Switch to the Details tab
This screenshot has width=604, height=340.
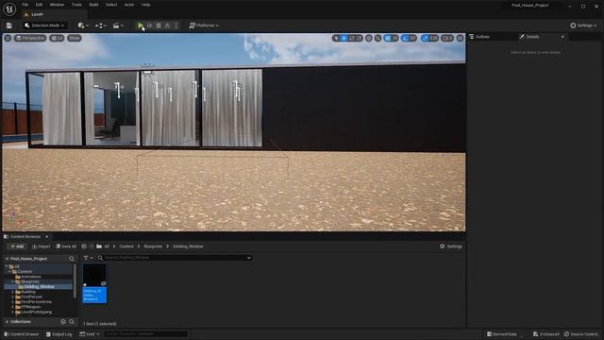(532, 37)
